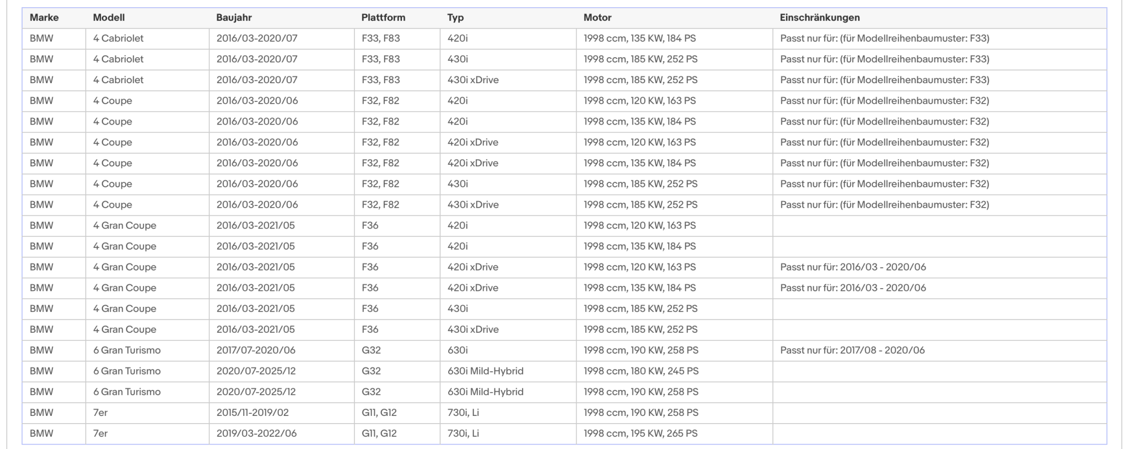
Task: Select the "Baujahr" column header
Action: pos(234,18)
